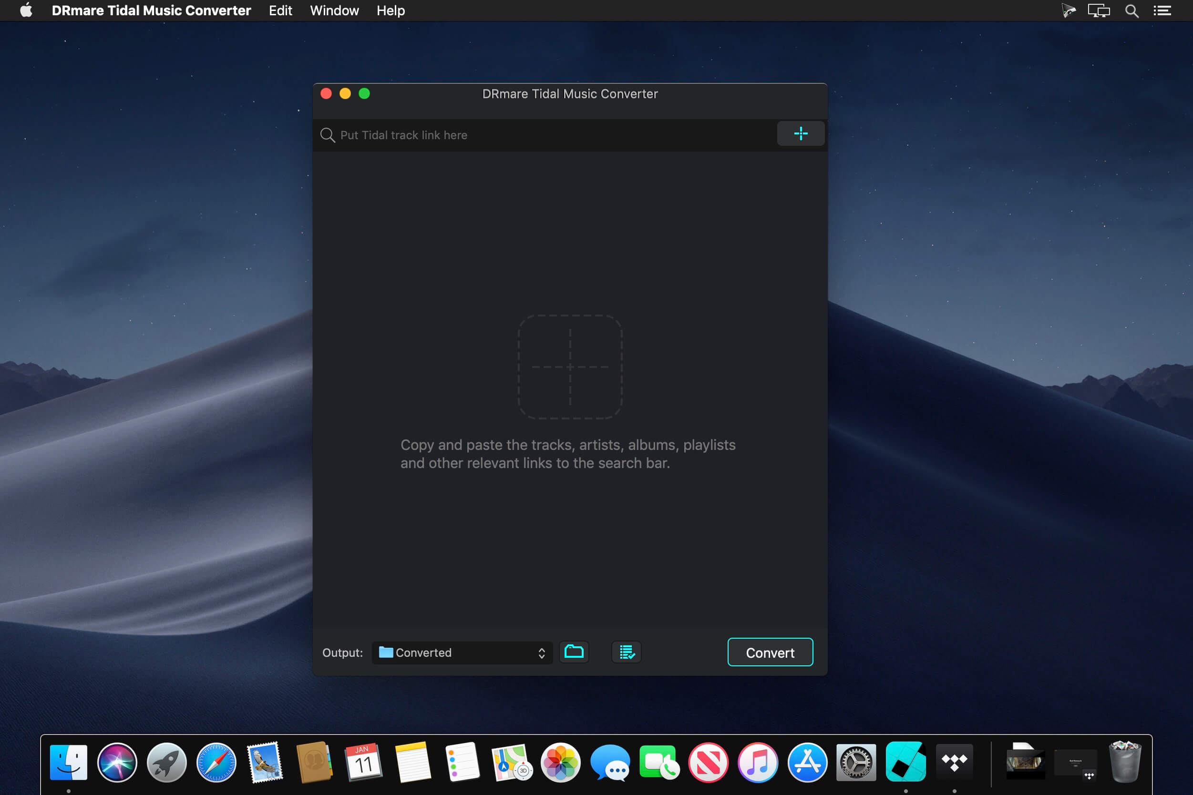The width and height of the screenshot is (1193, 795).
Task: Open the Help menu
Action: pyautogui.click(x=390, y=10)
